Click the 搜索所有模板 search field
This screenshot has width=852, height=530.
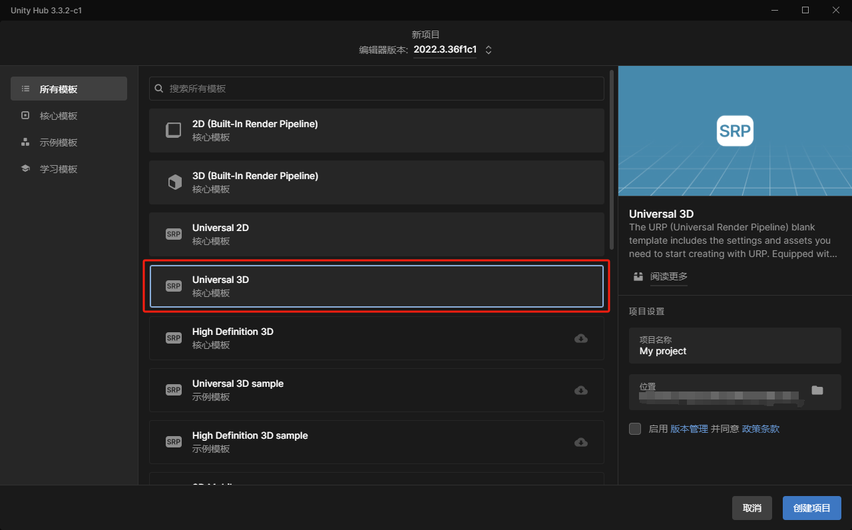point(377,88)
